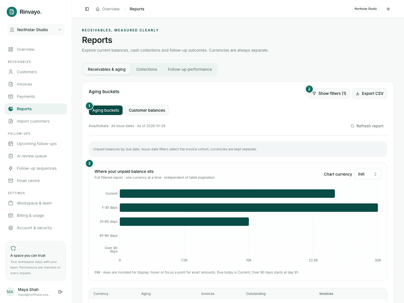Open Invoices in the sidebar
The width and height of the screenshot is (404, 303).
click(x=36, y=84)
